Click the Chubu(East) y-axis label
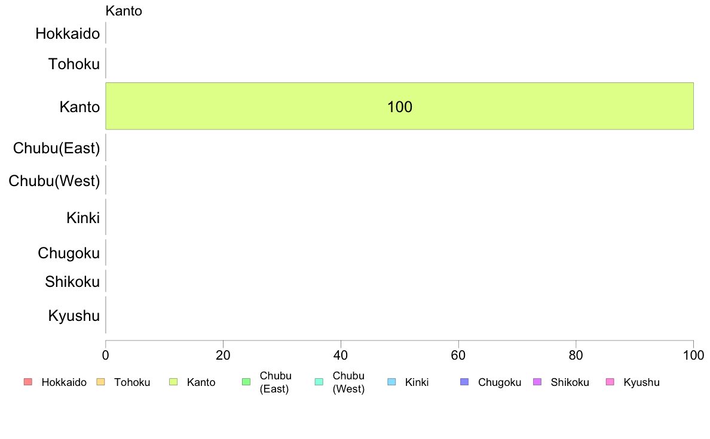The image size is (710, 439). point(56,148)
